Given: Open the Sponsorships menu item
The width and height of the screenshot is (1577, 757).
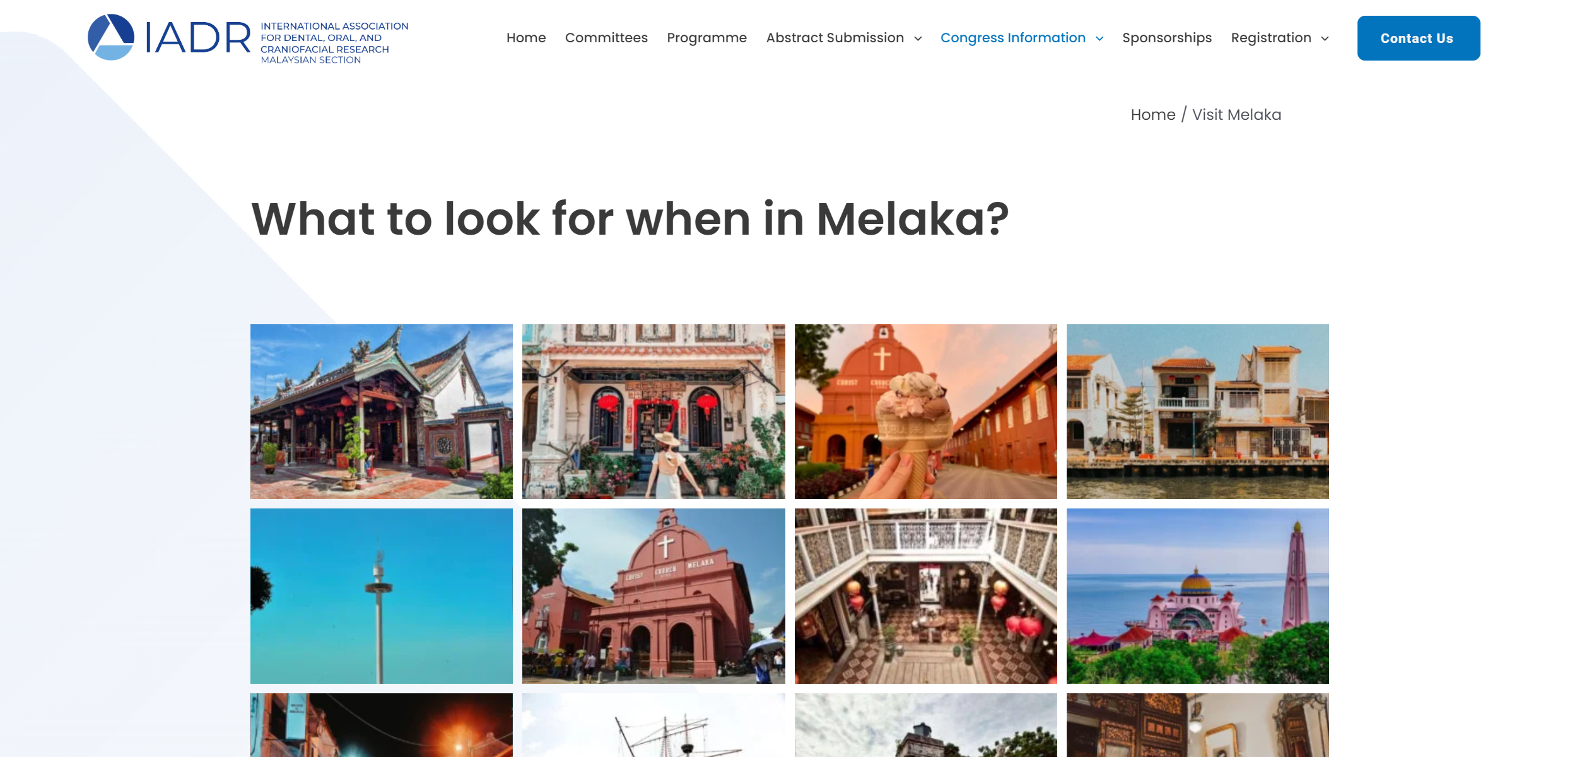Looking at the screenshot, I should tap(1167, 38).
